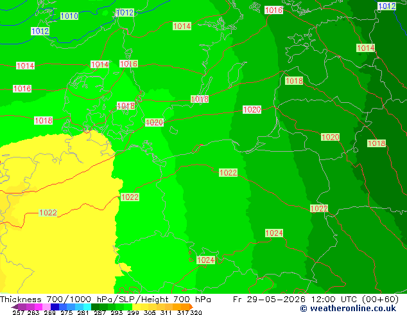Click the right orange arrow tip of the color bar
407x315 pixels.
191,307
